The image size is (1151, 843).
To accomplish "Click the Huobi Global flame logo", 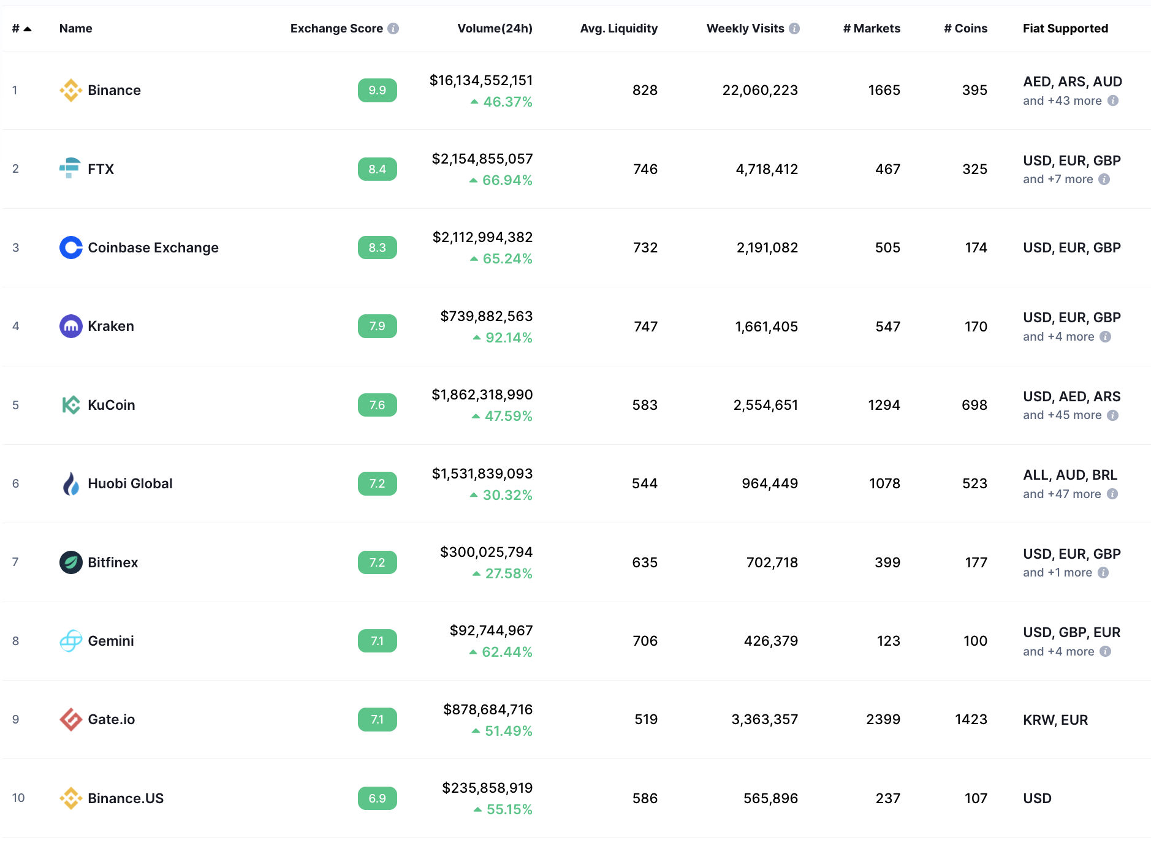I will point(71,483).
